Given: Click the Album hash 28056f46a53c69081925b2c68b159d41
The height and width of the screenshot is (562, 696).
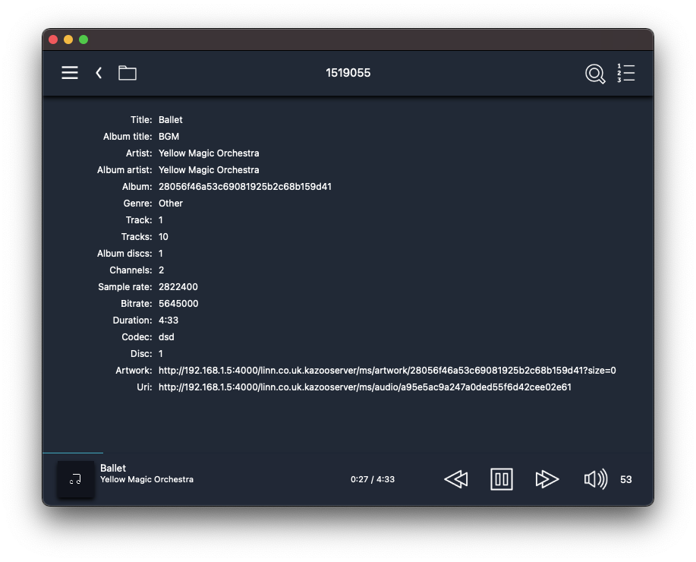Looking at the screenshot, I should pos(245,187).
